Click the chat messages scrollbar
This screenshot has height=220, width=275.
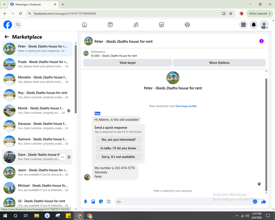coord(266,135)
